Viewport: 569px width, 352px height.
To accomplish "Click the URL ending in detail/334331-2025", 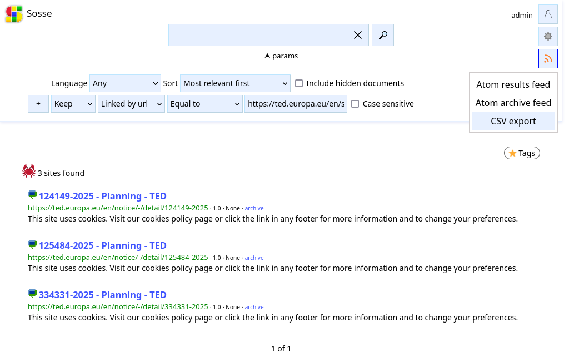I will pyautogui.click(x=118, y=306).
